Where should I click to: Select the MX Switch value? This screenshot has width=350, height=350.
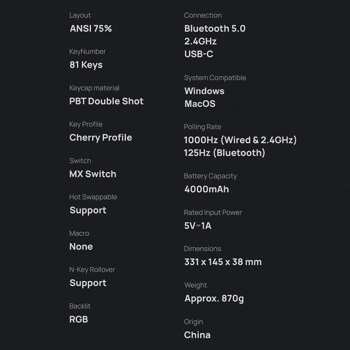point(92,174)
